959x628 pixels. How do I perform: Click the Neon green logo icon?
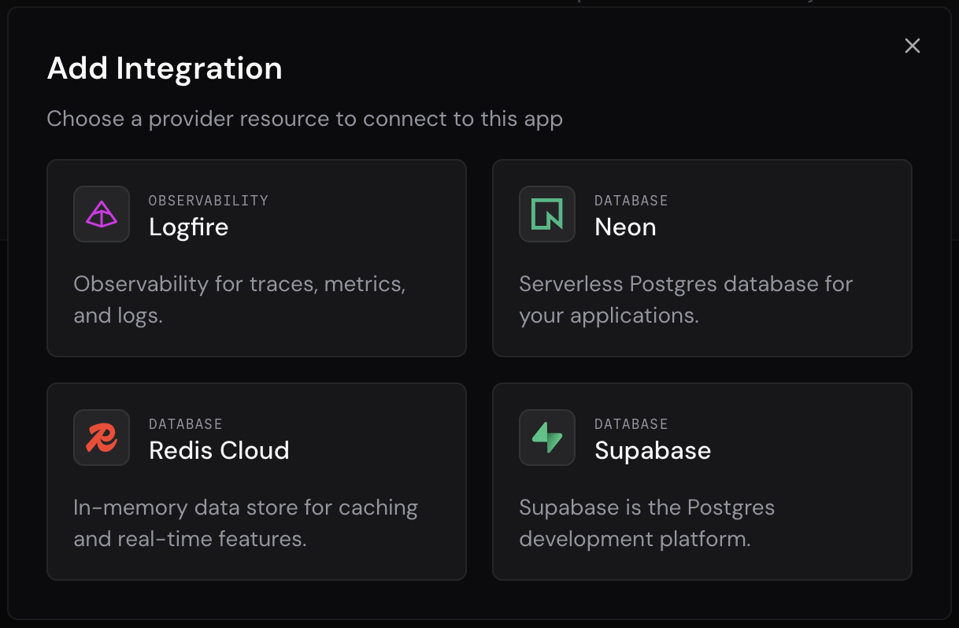coord(547,214)
